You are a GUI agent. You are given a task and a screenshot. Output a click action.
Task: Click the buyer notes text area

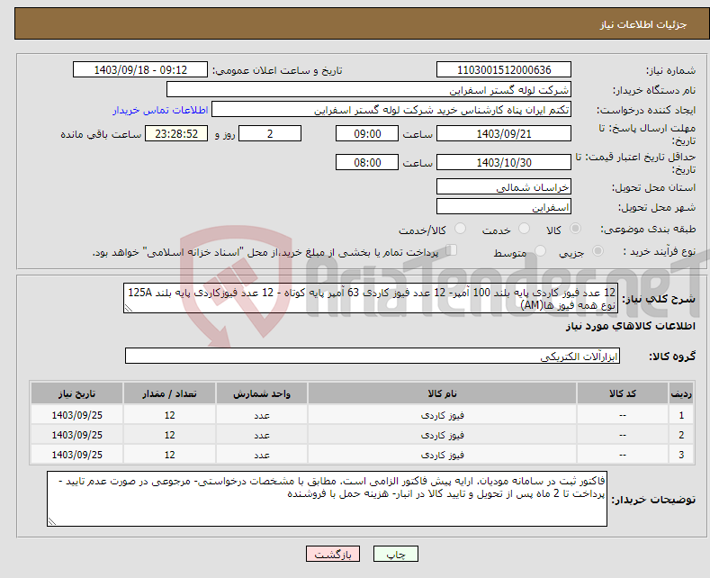(x=327, y=498)
